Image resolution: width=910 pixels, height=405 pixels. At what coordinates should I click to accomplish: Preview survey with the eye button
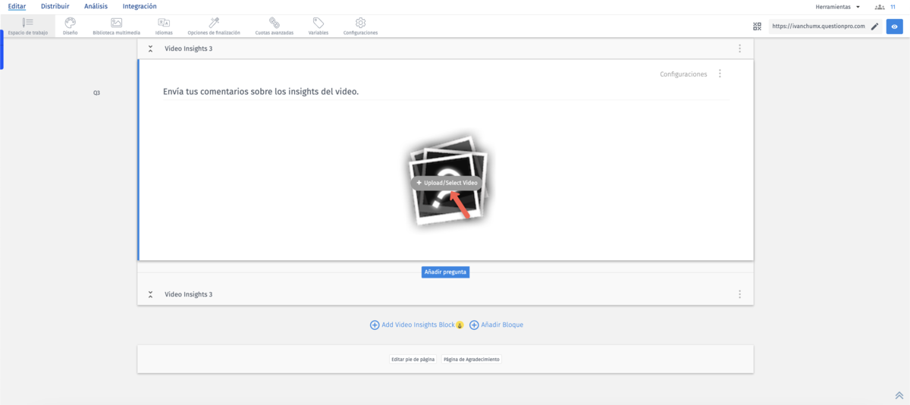coord(895,27)
